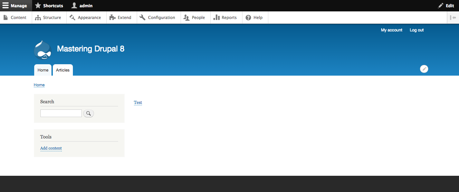This screenshot has height=192, width=459.
Task: Click the Mastering Drupal 8 site title
Action: [90, 49]
